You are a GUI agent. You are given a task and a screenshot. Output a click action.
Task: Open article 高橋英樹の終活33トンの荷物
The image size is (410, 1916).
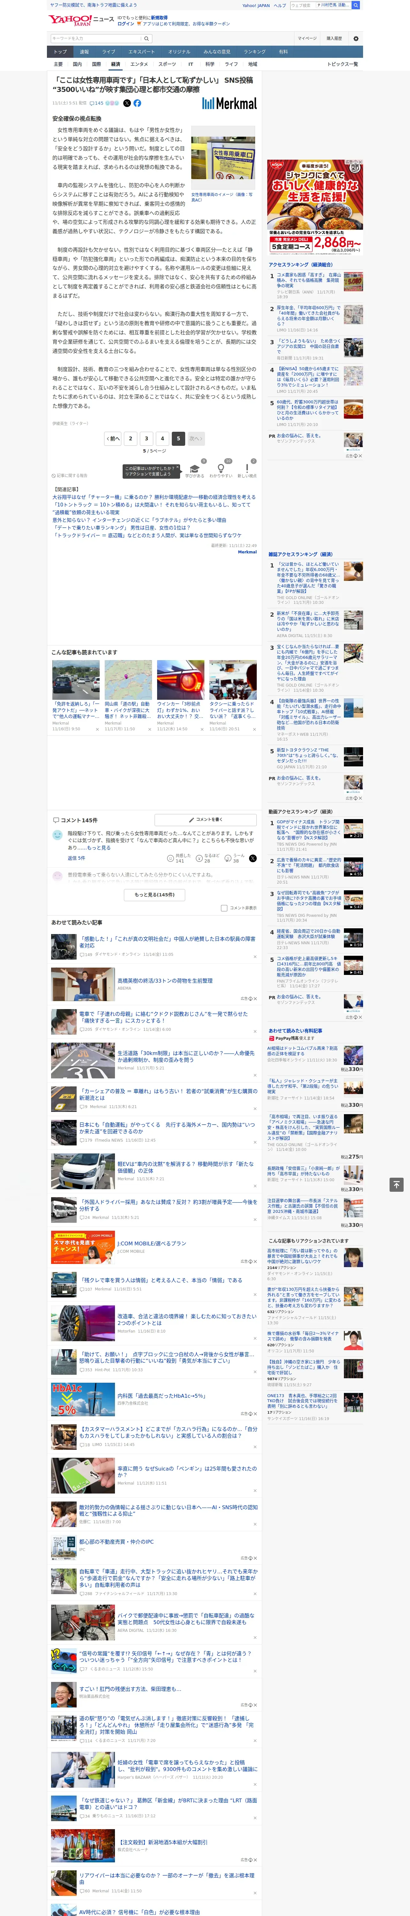pyautogui.click(x=164, y=980)
